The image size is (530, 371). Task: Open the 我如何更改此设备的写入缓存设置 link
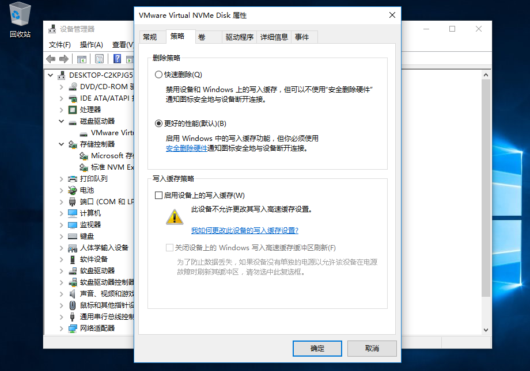[x=245, y=231]
